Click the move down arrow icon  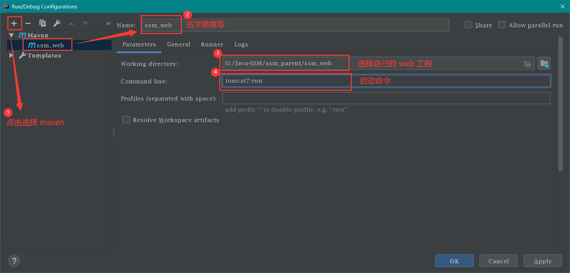[85, 23]
